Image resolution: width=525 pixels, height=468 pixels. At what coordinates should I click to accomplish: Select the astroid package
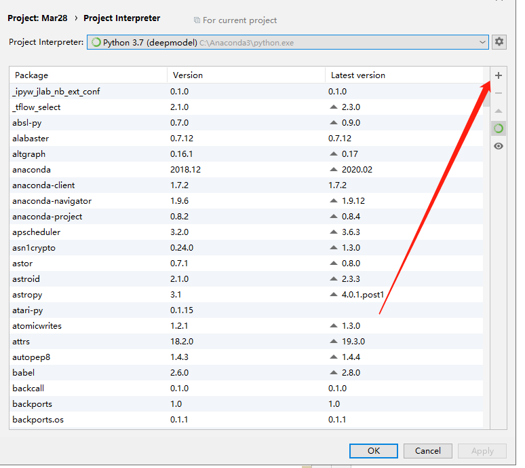click(246, 279)
